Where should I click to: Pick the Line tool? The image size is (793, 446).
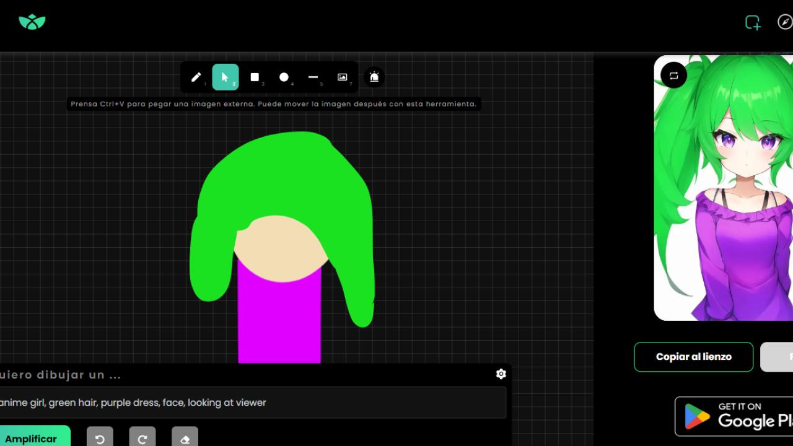[313, 77]
